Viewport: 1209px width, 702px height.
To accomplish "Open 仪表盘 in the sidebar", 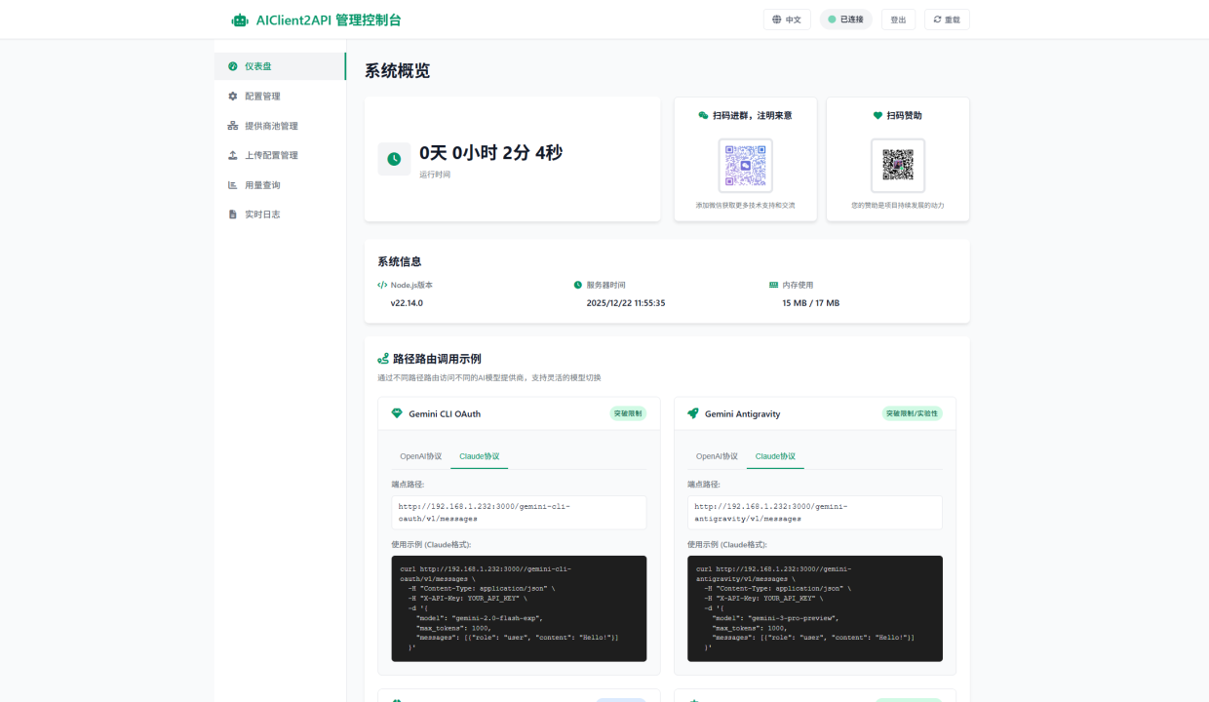I will pyautogui.click(x=280, y=66).
